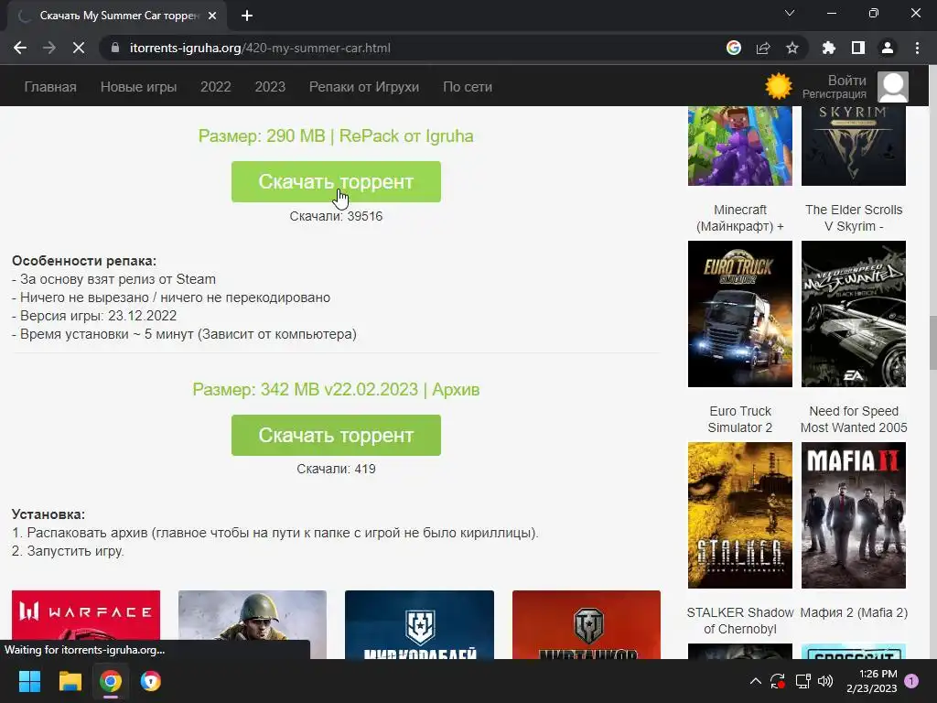Close the My Summer Car tab
Viewport: 937px width, 703px height.
pos(212,16)
